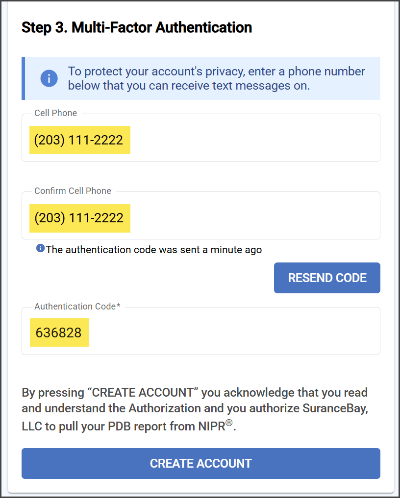Image resolution: width=400 pixels, height=498 pixels.
Task: Select the Authentication Code input field
Action: coord(200,331)
